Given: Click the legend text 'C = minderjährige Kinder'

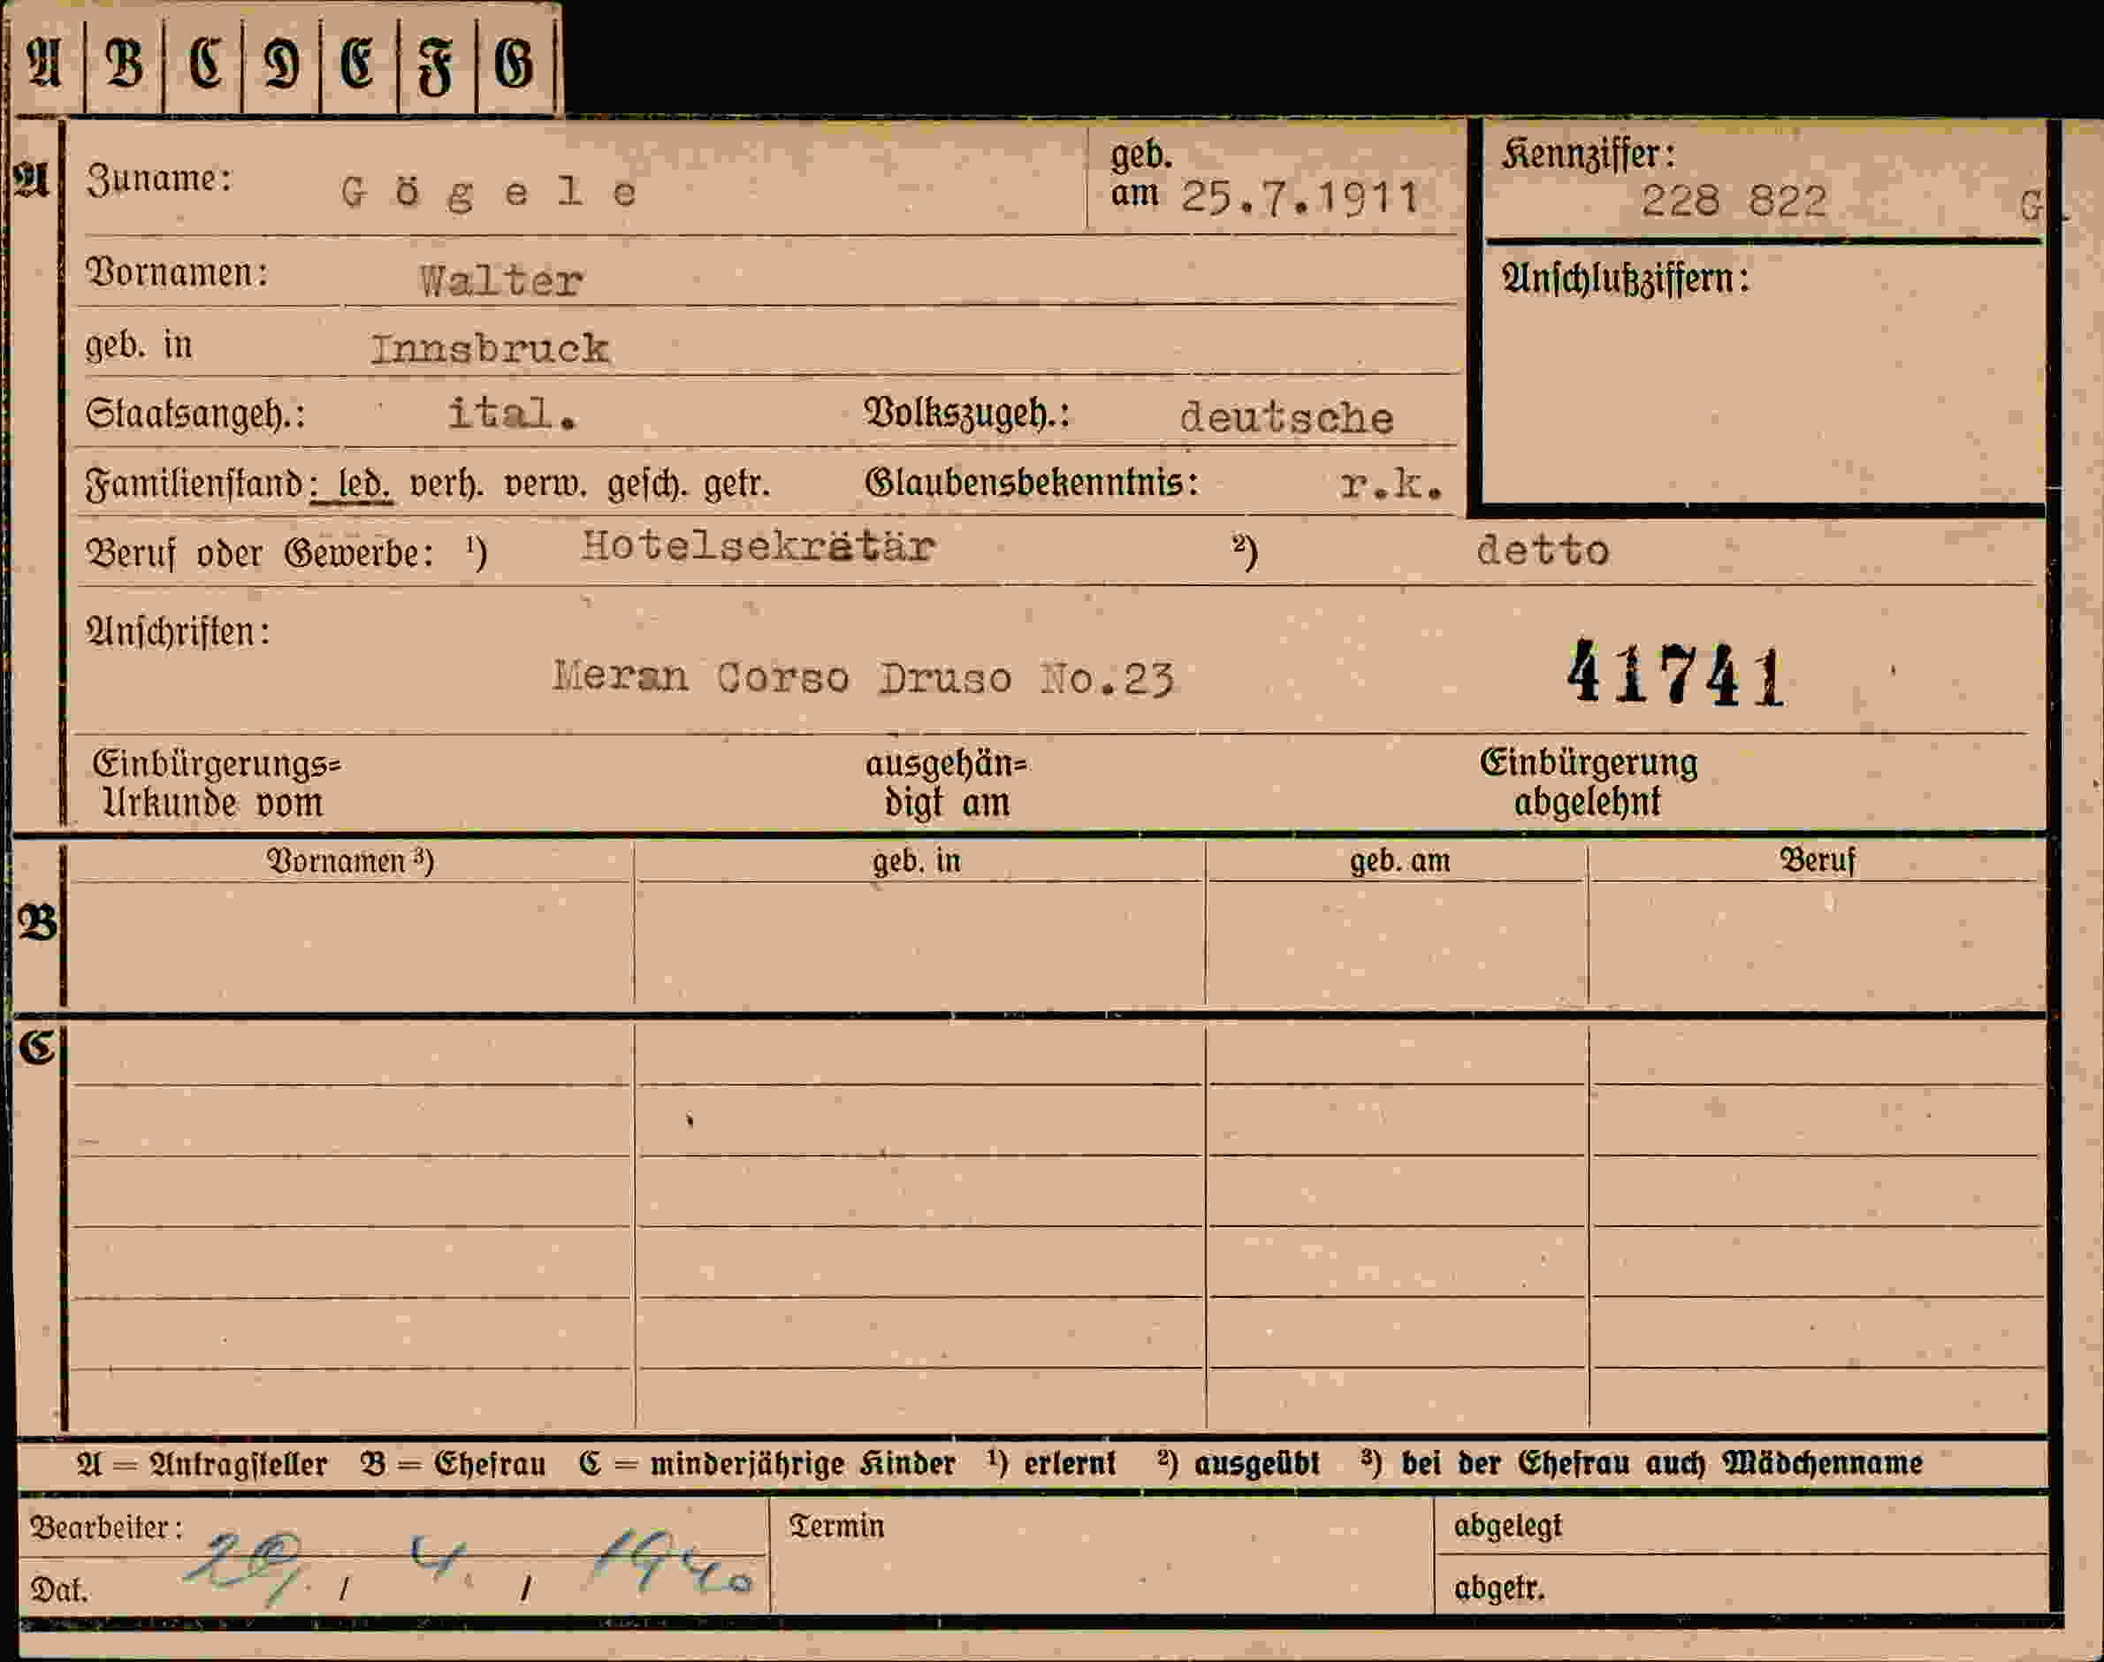Looking at the screenshot, I should pyautogui.click(x=766, y=1465).
